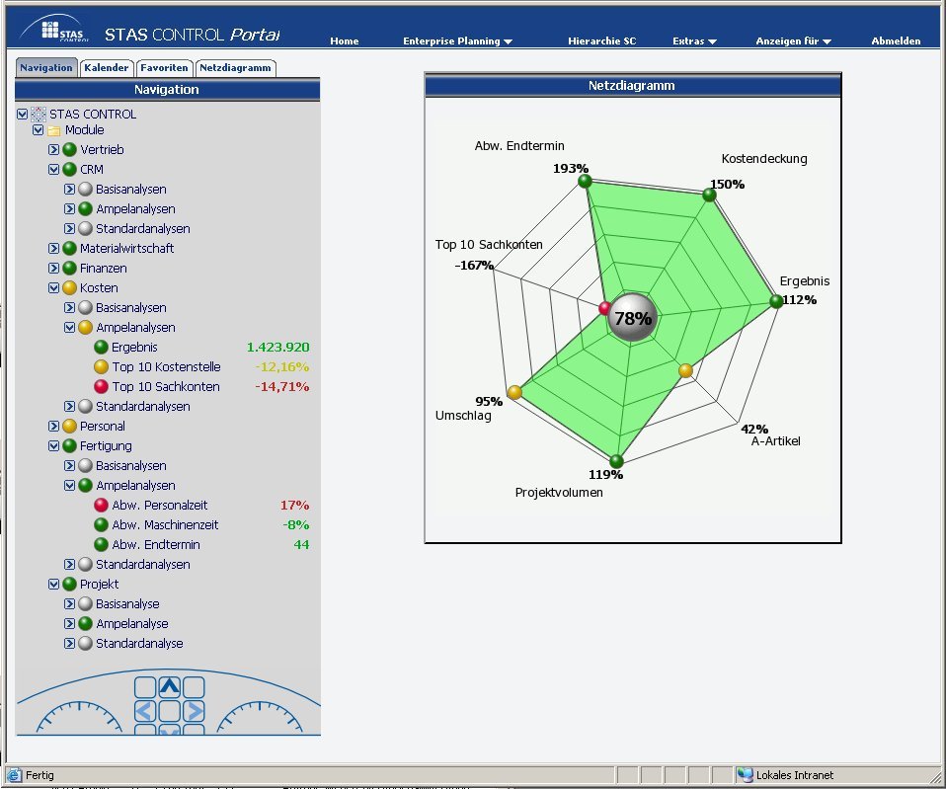Viewport: 946px width, 789px height.
Task: Click the green light beside Abw. Maschinenzeit
Action: click(x=102, y=524)
